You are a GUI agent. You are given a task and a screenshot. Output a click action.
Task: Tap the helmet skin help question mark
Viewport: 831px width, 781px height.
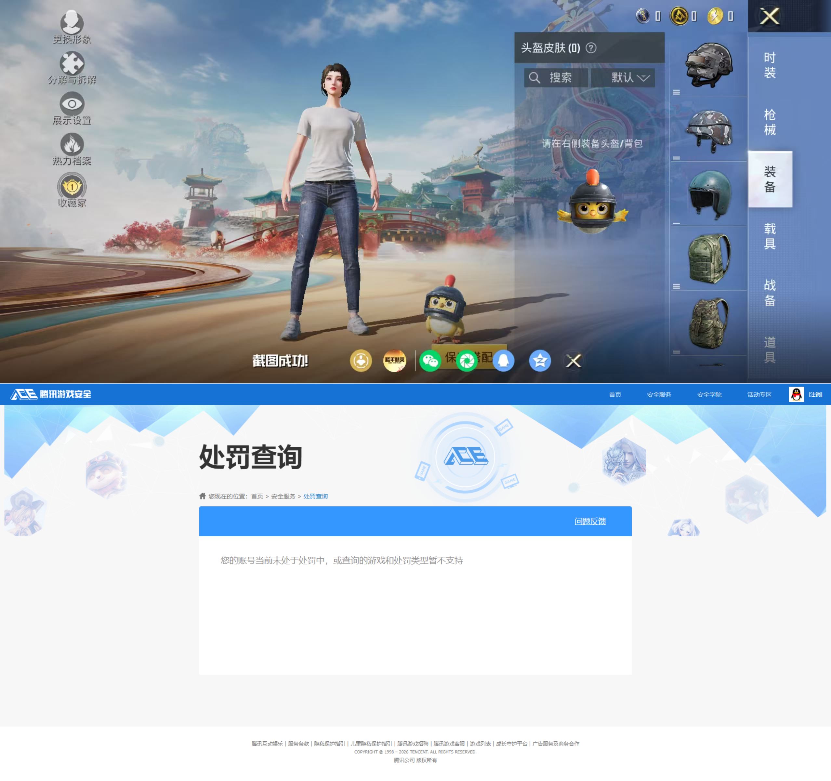(x=591, y=48)
